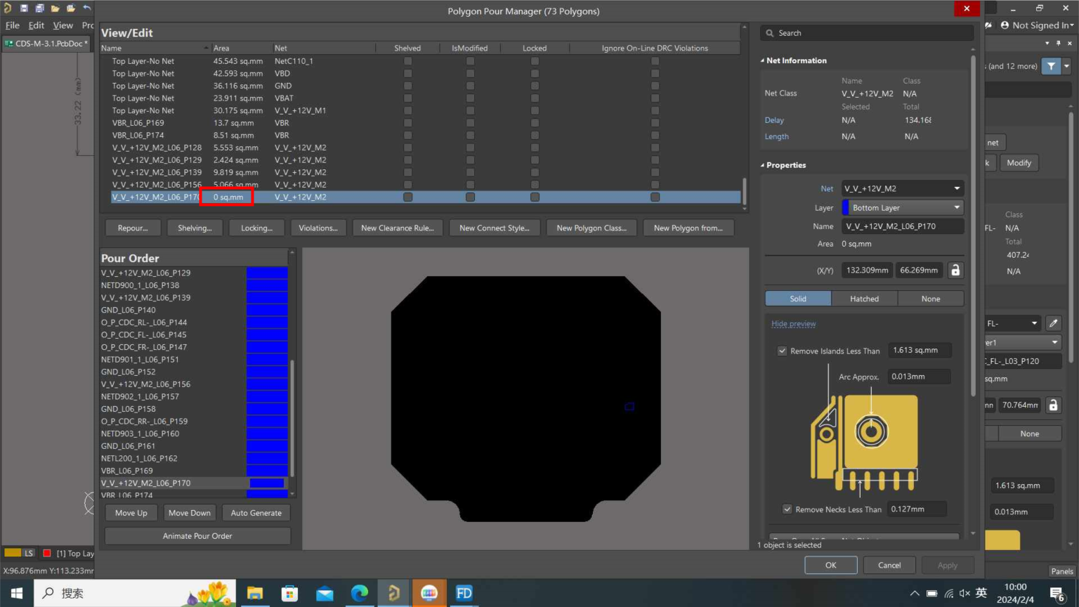Click the Altium Designer taskbar icon
Screen dimensions: 1079x607
point(394,593)
